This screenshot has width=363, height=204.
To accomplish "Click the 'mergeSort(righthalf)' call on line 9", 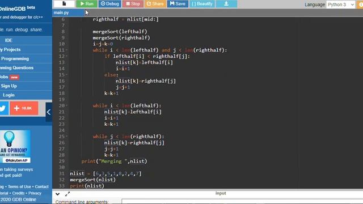I will [x=121, y=38].
